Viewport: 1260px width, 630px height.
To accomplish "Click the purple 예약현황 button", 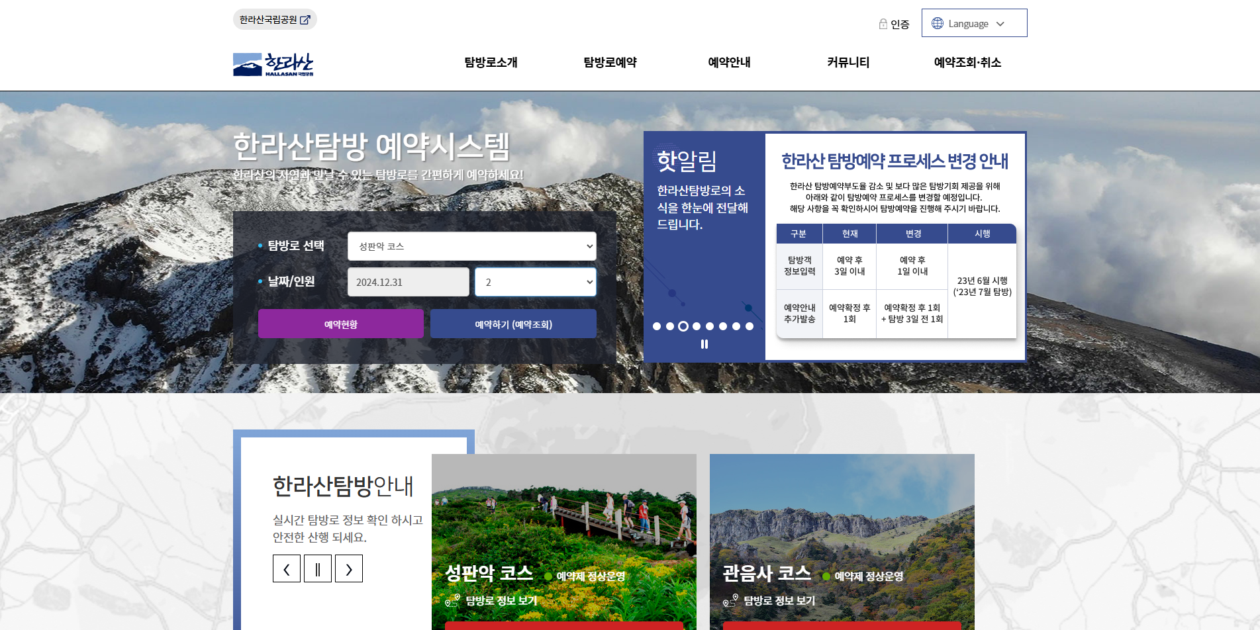I will tap(340, 324).
